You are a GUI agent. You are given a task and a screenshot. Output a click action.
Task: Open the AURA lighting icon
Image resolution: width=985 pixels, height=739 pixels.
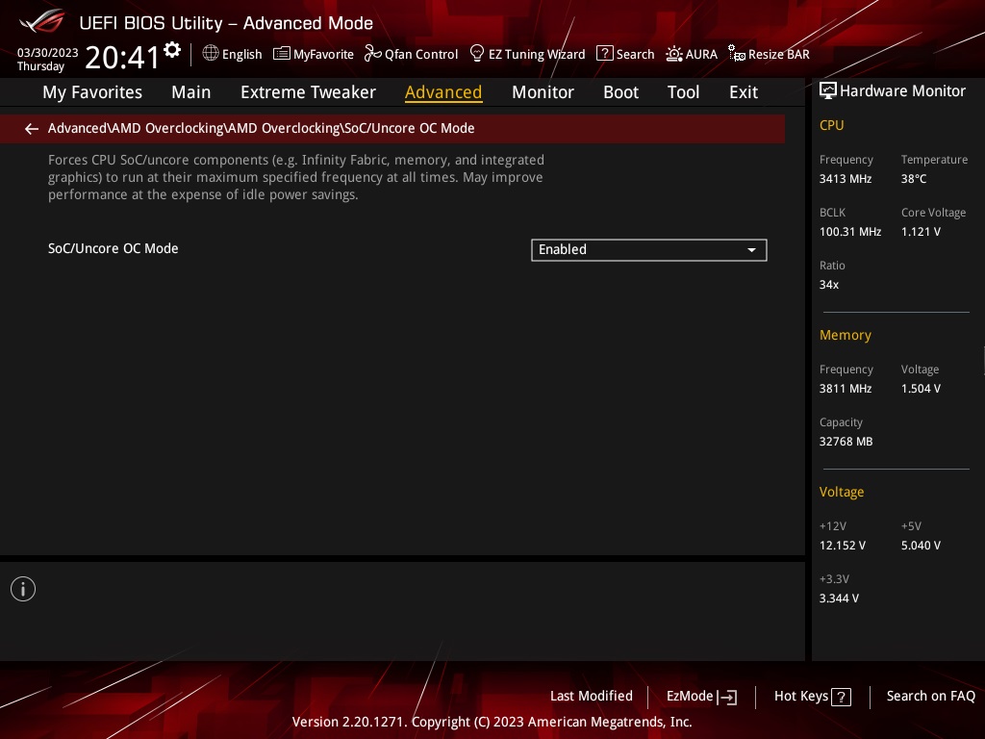(x=674, y=54)
